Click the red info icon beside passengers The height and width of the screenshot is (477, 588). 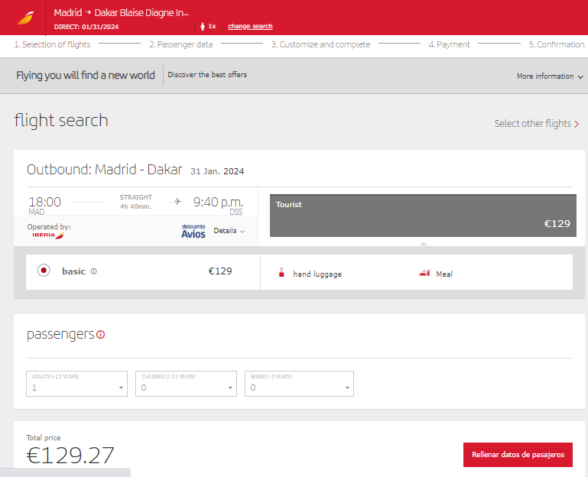pyautogui.click(x=100, y=335)
